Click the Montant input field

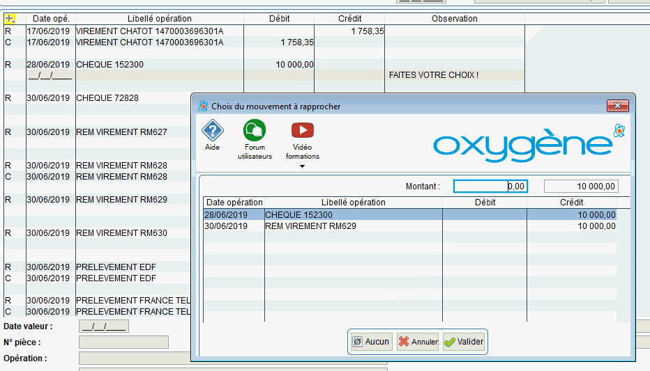click(490, 187)
